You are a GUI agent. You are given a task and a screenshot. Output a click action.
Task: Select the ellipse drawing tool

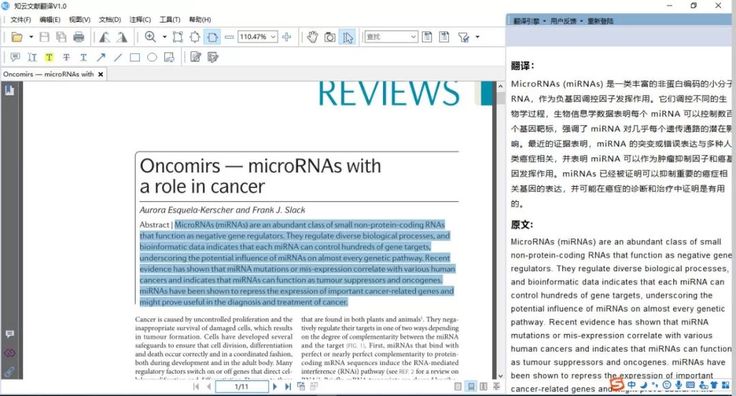pyautogui.click(x=152, y=57)
